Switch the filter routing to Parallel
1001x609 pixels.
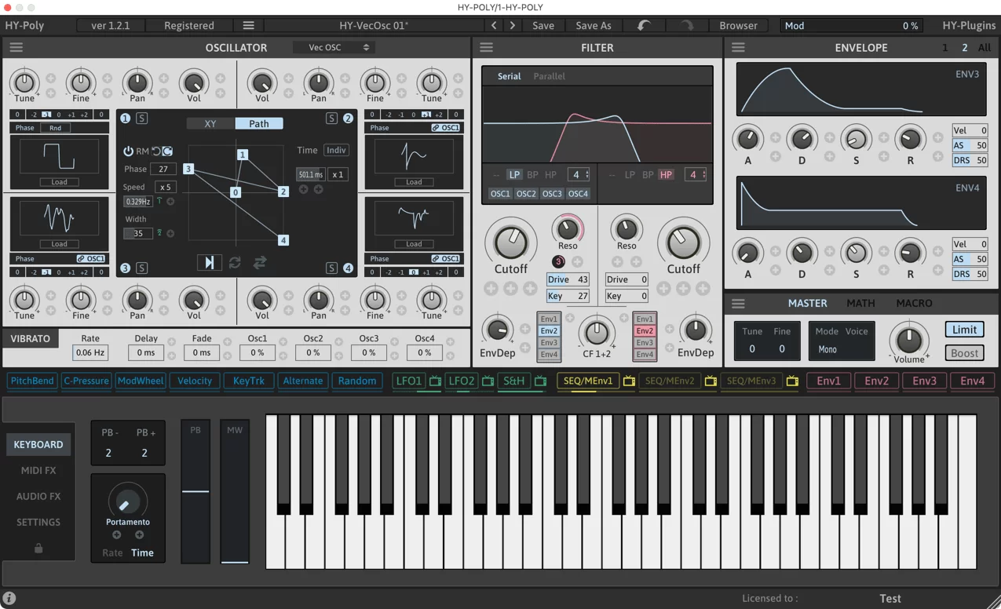click(x=549, y=76)
